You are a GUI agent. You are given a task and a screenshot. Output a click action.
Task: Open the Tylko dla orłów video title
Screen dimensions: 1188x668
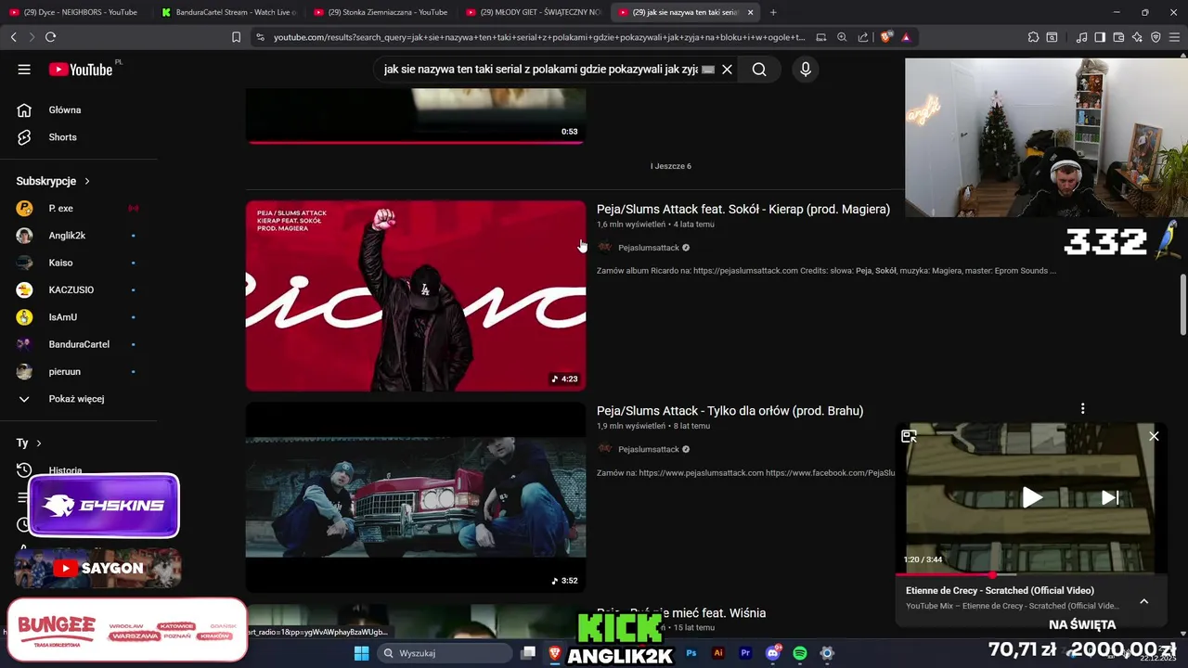730,411
